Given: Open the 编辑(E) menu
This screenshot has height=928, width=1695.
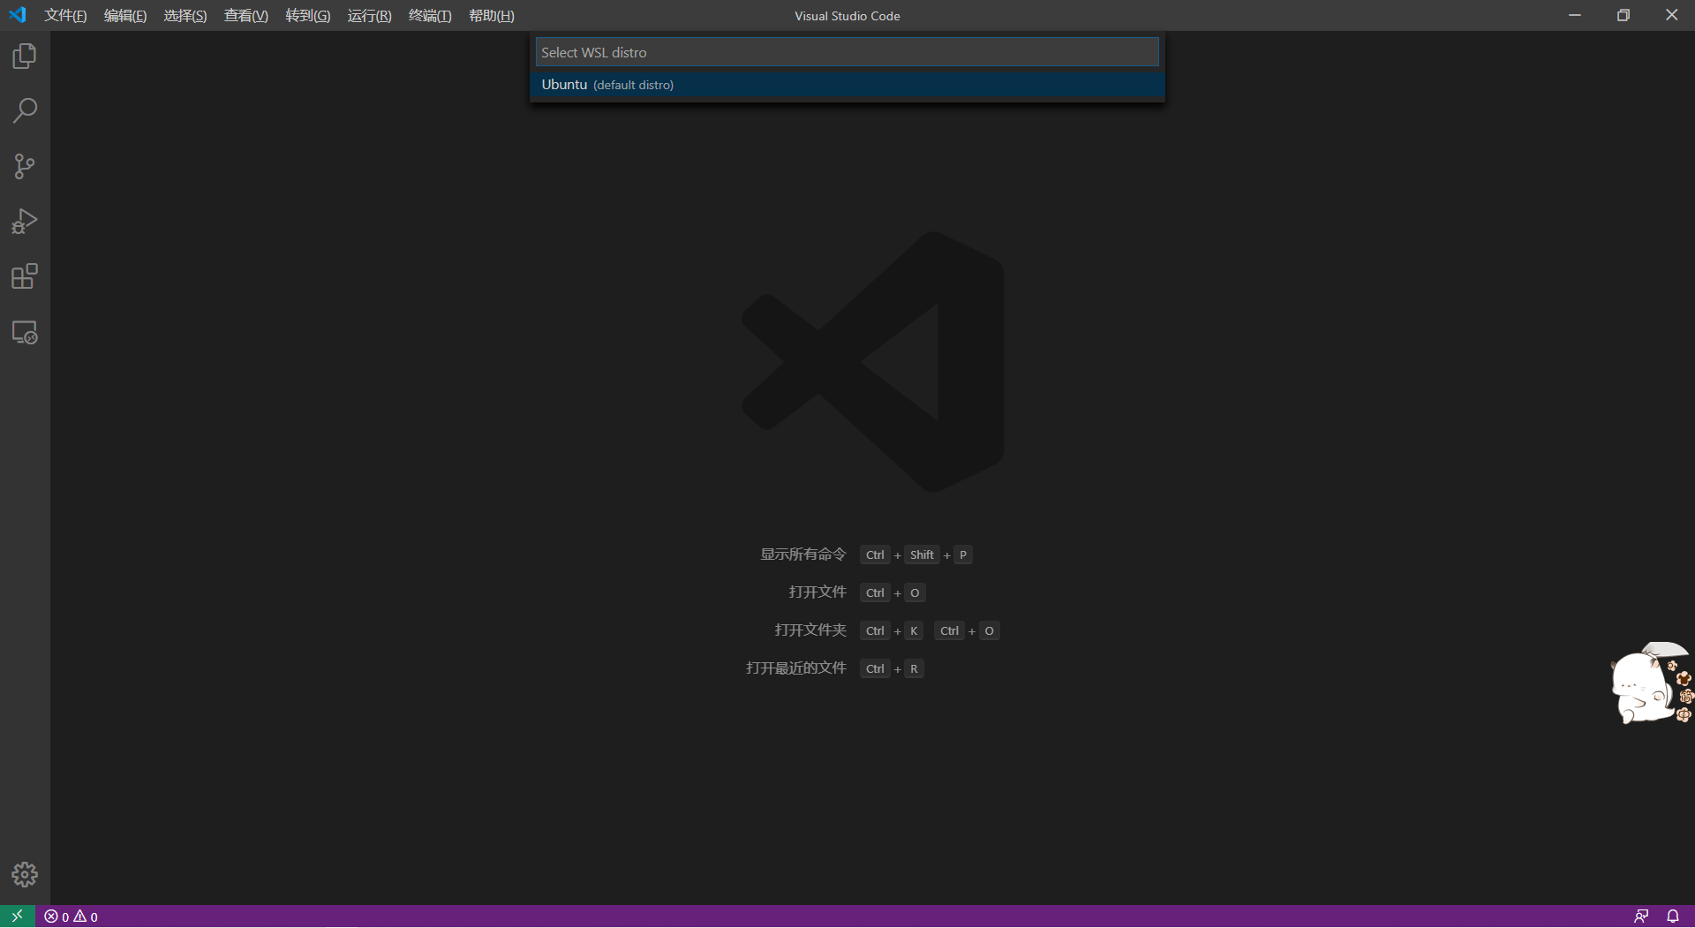Looking at the screenshot, I should [125, 16].
